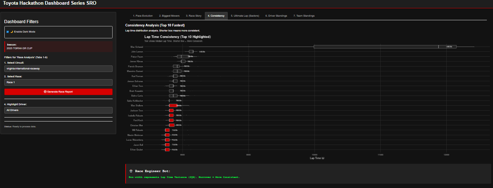The image size is (493, 188).
Task: Click the chart title Lap Time Consistency
Action: (x=177, y=37)
